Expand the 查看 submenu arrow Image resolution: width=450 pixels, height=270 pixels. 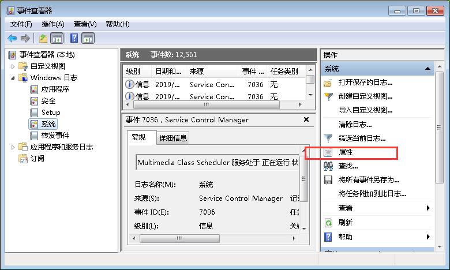point(428,208)
